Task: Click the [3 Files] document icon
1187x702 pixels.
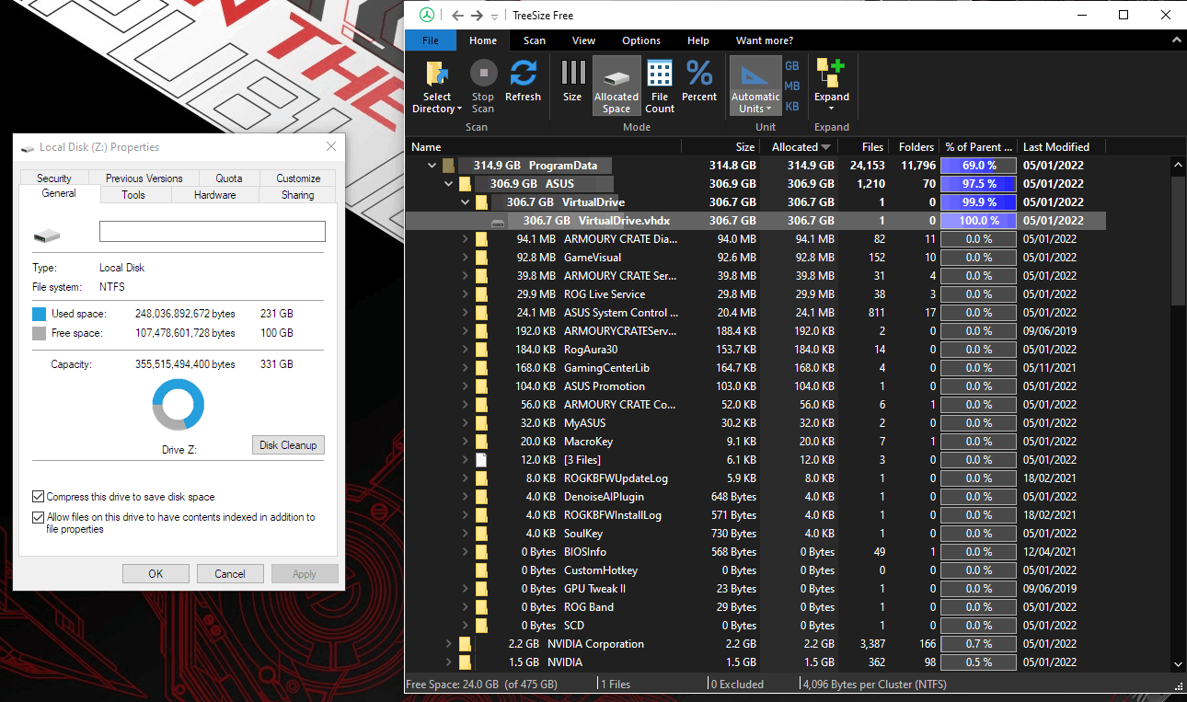Action: point(479,460)
